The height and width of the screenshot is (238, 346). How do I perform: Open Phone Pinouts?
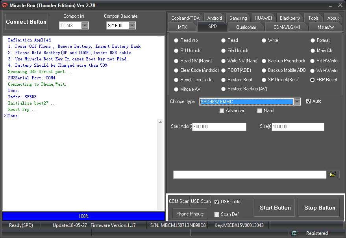(x=190, y=214)
